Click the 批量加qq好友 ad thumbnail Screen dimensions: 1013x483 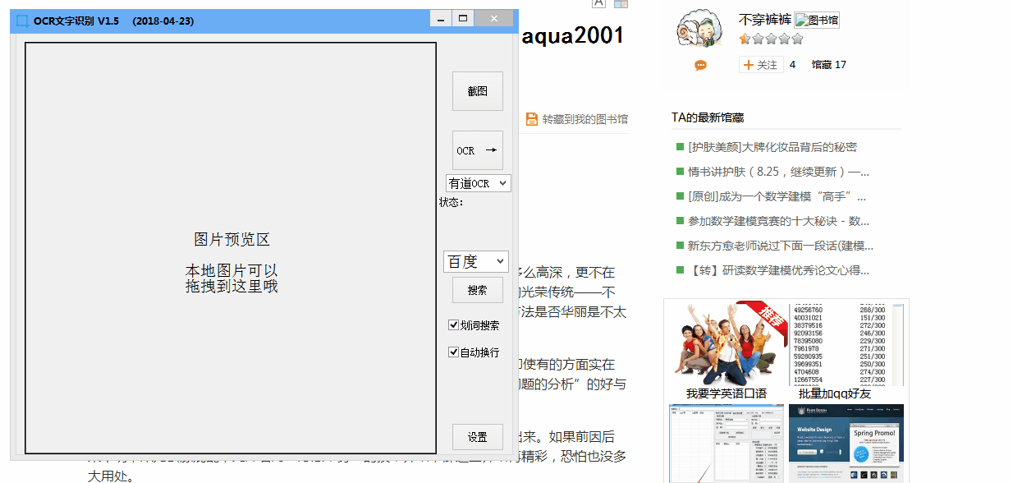coord(846,343)
